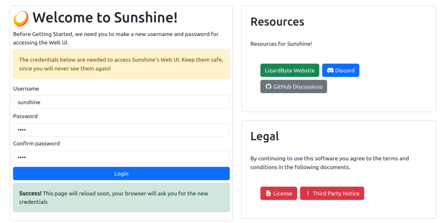Image resolution: width=441 pixels, height=223 pixels.
Task: Focus the Confirm password field
Action: 121,157
